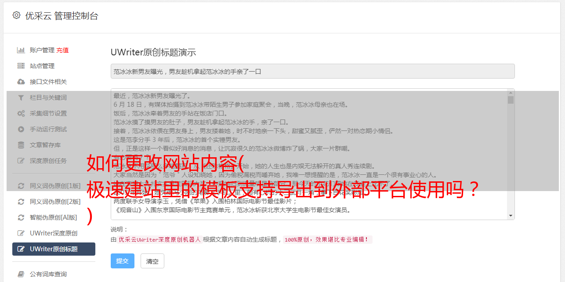Click the UWriter深度原创 edit icon
565x282 pixels.
click(x=21, y=233)
